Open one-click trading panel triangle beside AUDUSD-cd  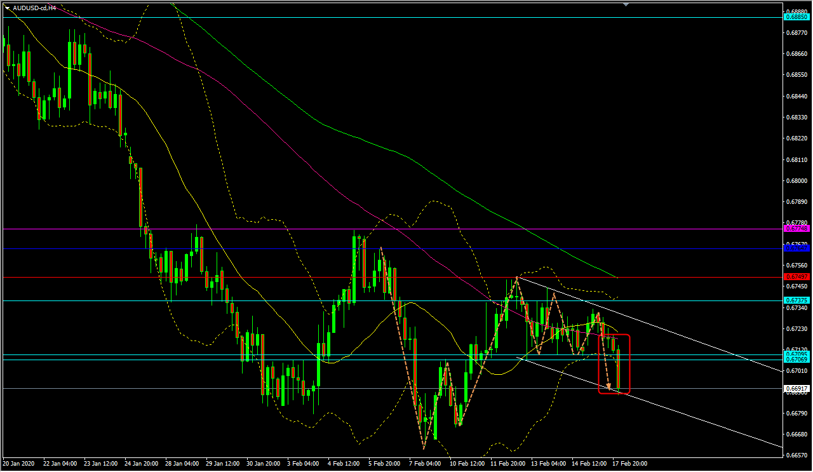pos(7,8)
